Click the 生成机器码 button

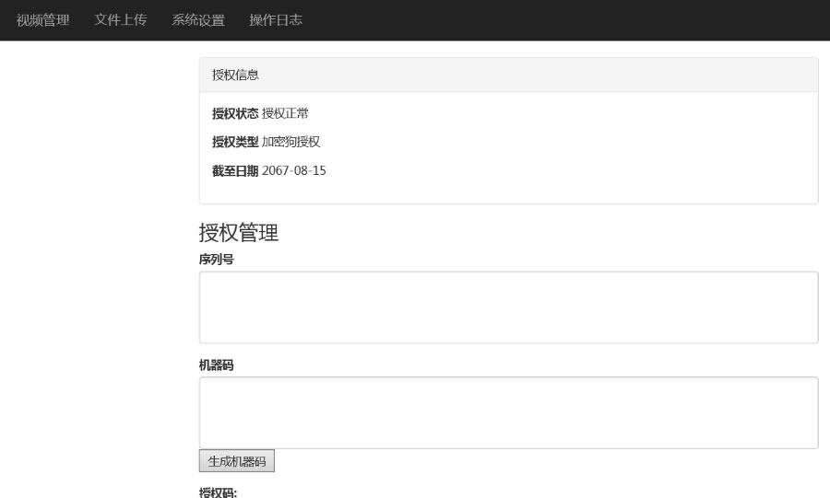(236, 461)
